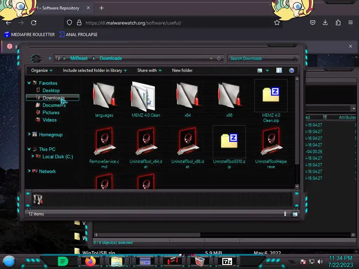
Task: Open MEDIAFIRE ROULETTER bookmark
Action: 30,35
